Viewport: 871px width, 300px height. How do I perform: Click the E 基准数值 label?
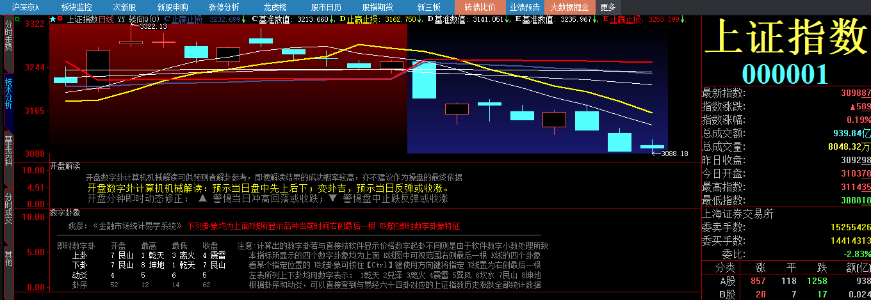pyautogui.click(x=535, y=19)
